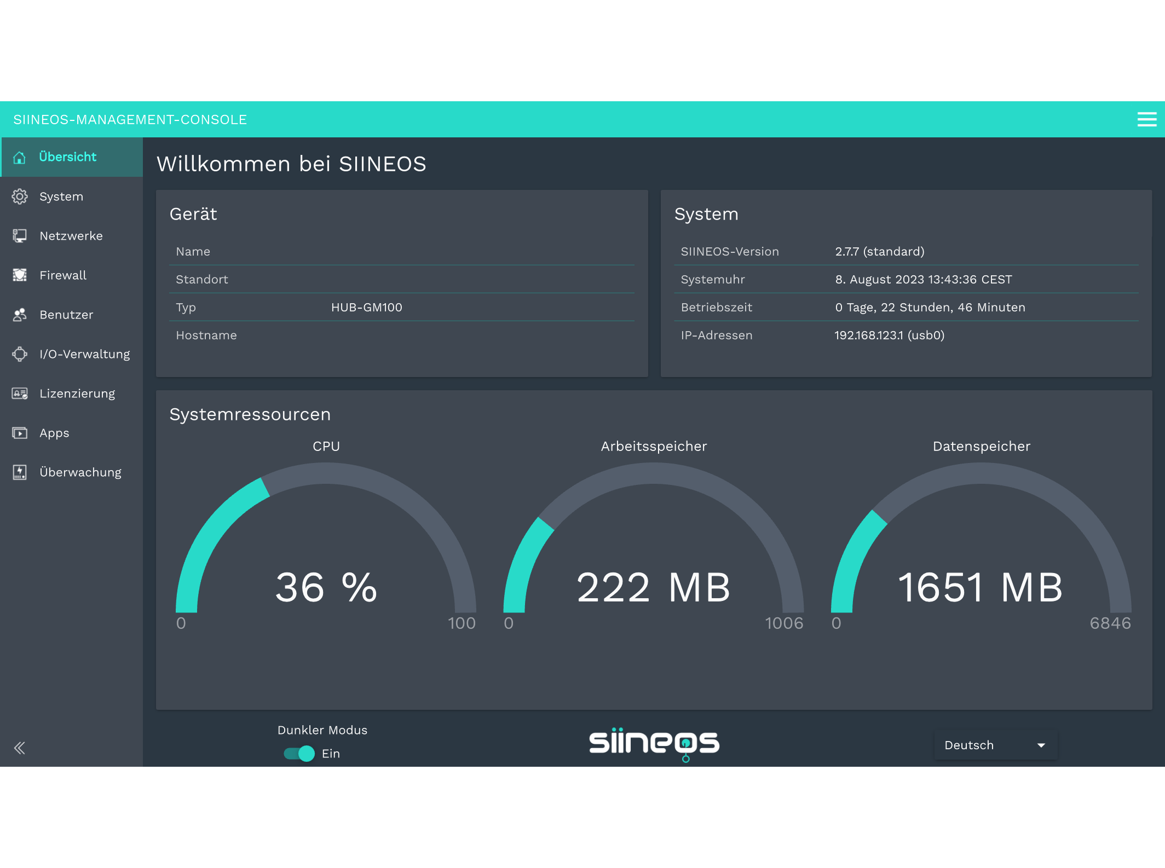
Task: Click the "1651 MB" storage value
Action: click(981, 588)
